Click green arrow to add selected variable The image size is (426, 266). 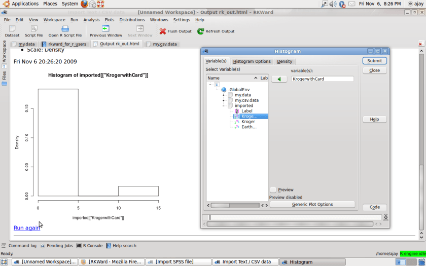point(279,79)
